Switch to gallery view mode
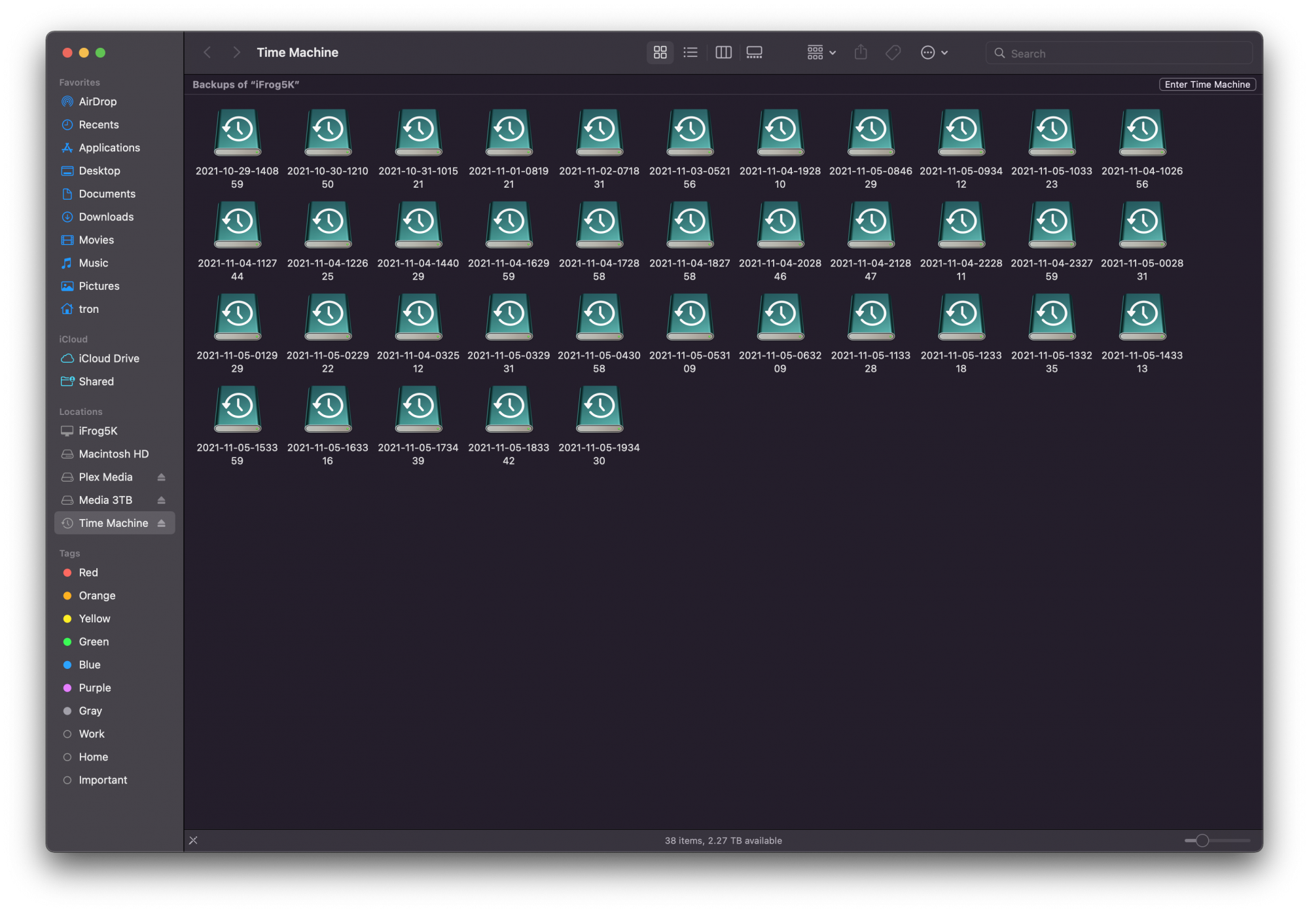This screenshot has height=913, width=1309. 754,52
